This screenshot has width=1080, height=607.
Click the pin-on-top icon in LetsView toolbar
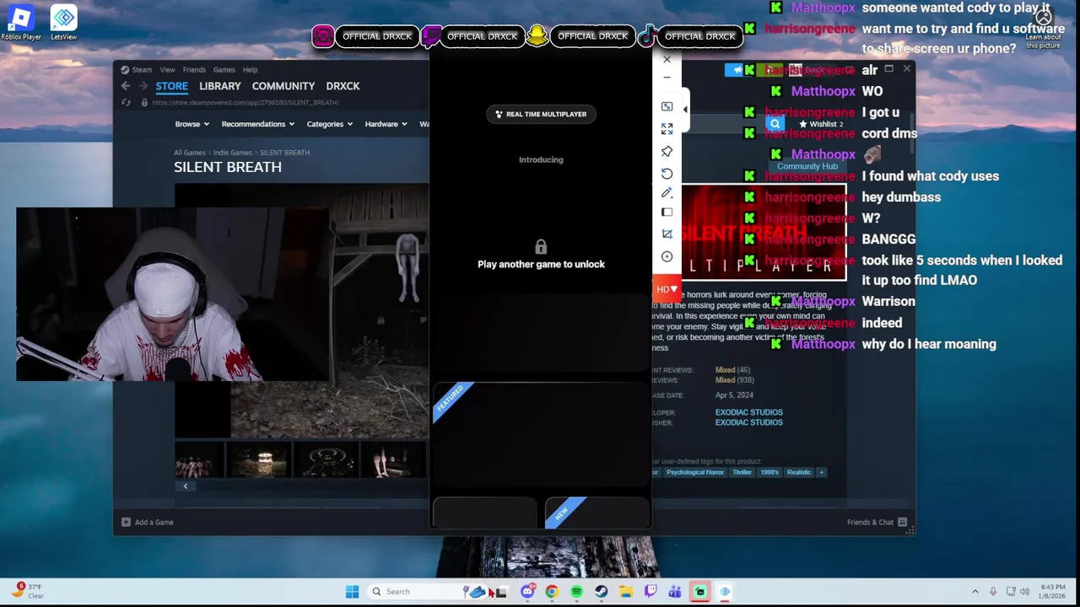[x=667, y=151]
